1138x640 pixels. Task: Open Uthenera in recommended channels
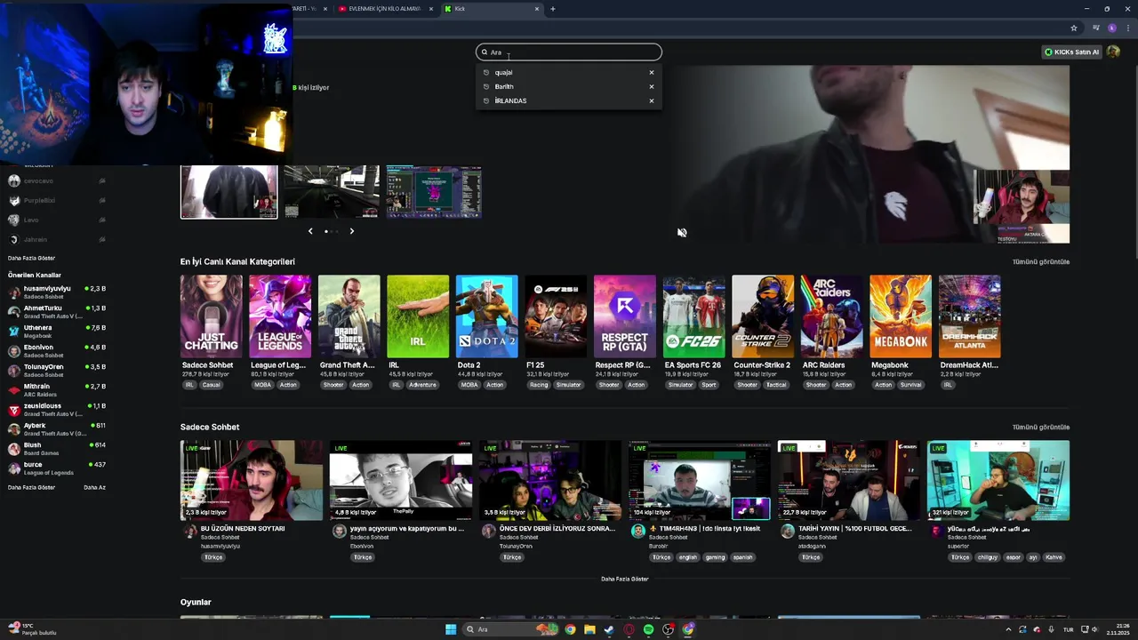(x=56, y=332)
